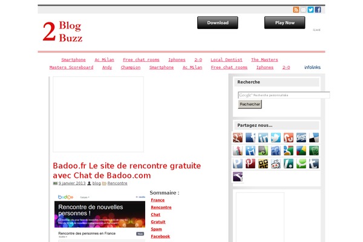Share via Google+ icon in Partagez nous
Screen dimensions: 363x242
[238, 137]
